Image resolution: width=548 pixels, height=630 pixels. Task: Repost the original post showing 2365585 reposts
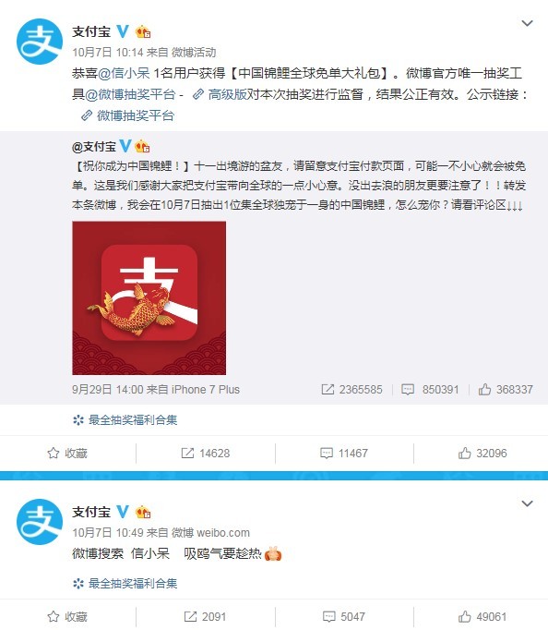point(351,389)
